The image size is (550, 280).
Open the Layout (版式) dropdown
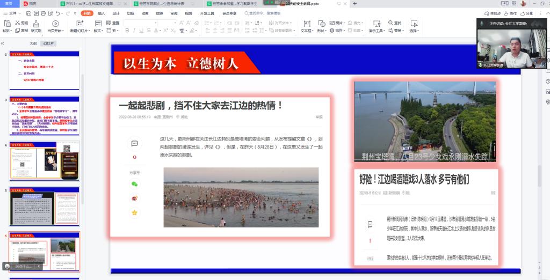[x=98, y=31]
